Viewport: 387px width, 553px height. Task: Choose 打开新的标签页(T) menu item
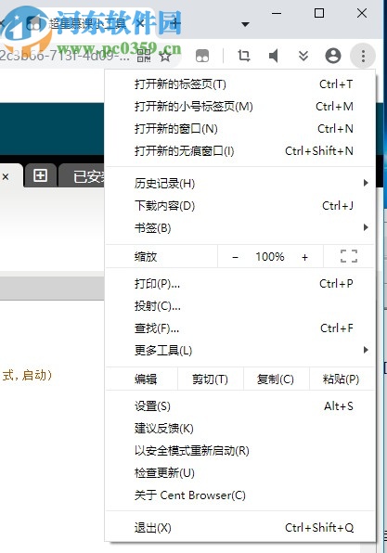pos(239,84)
